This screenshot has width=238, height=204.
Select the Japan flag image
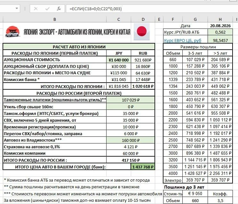[x=142, y=31]
